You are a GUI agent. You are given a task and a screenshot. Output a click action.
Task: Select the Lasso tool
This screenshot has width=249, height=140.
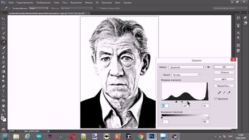pos(4,28)
